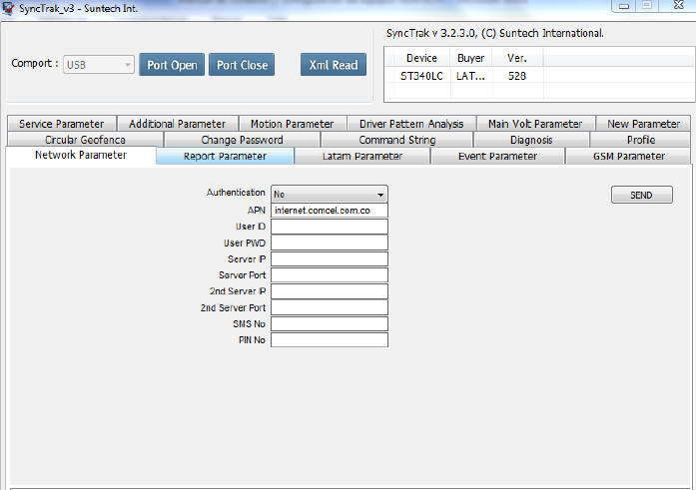The height and width of the screenshot is (490, 696).
Task: Click the Port Close button
Action: pos(242,65)
